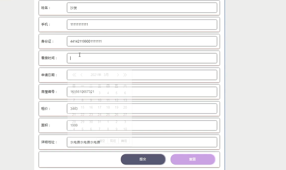Click the empty 看房时间 viewing time field
The height and width of the screenshot is (170, 286).
click(x=142, y=58)
